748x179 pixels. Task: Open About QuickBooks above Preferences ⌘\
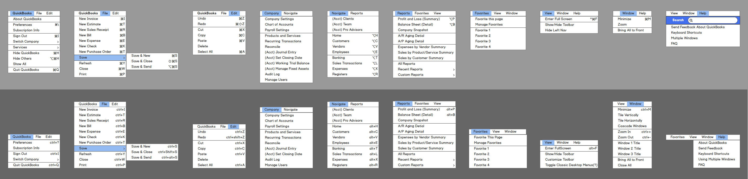click(x=34, y=19)
